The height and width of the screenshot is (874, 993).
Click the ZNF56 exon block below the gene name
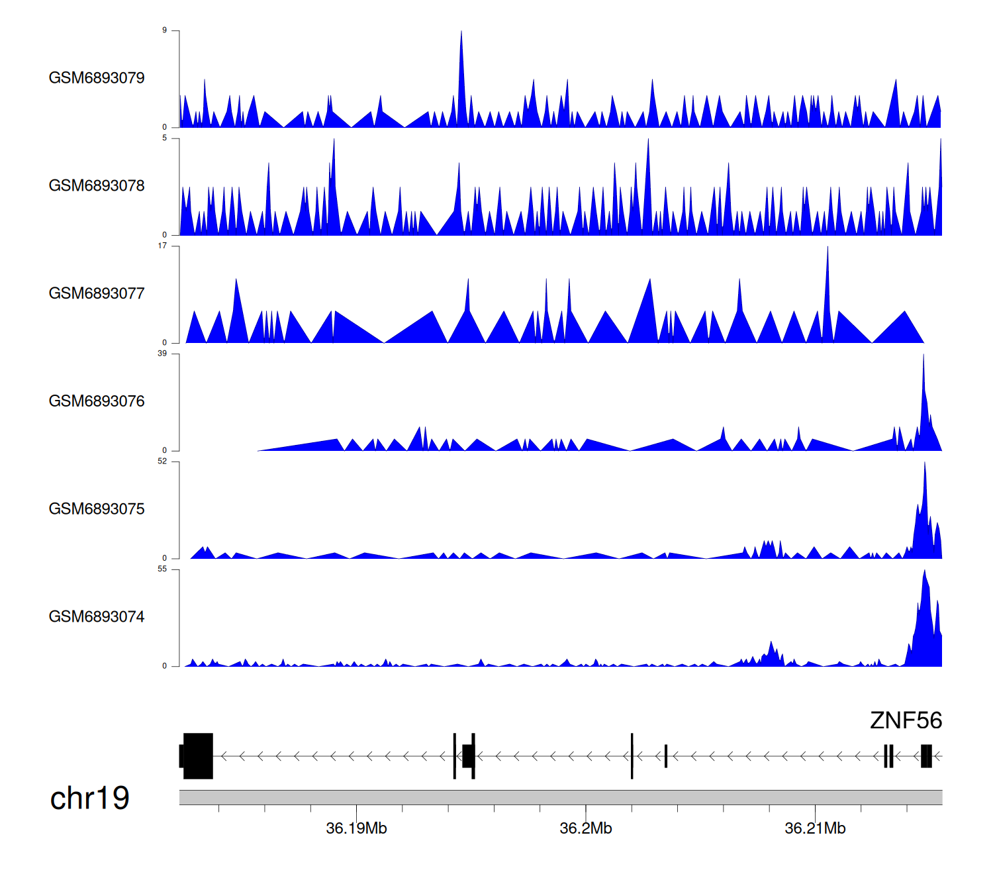926,756
